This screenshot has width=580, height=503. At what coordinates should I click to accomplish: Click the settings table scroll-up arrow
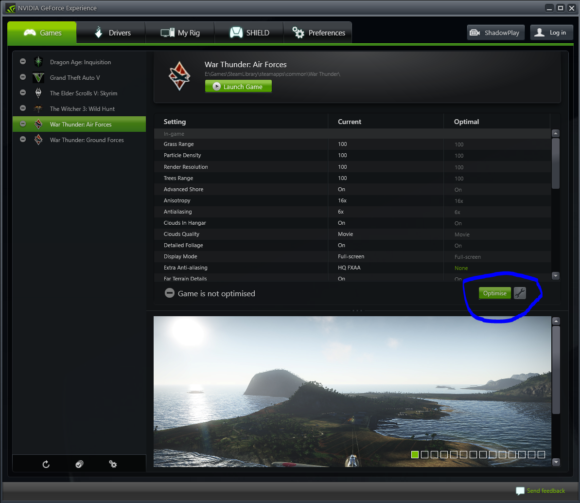(x=555, y=133)
